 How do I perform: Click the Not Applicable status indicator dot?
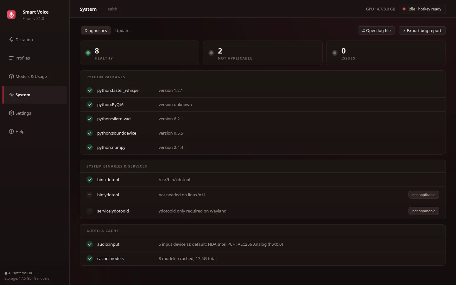coord(211,53)
